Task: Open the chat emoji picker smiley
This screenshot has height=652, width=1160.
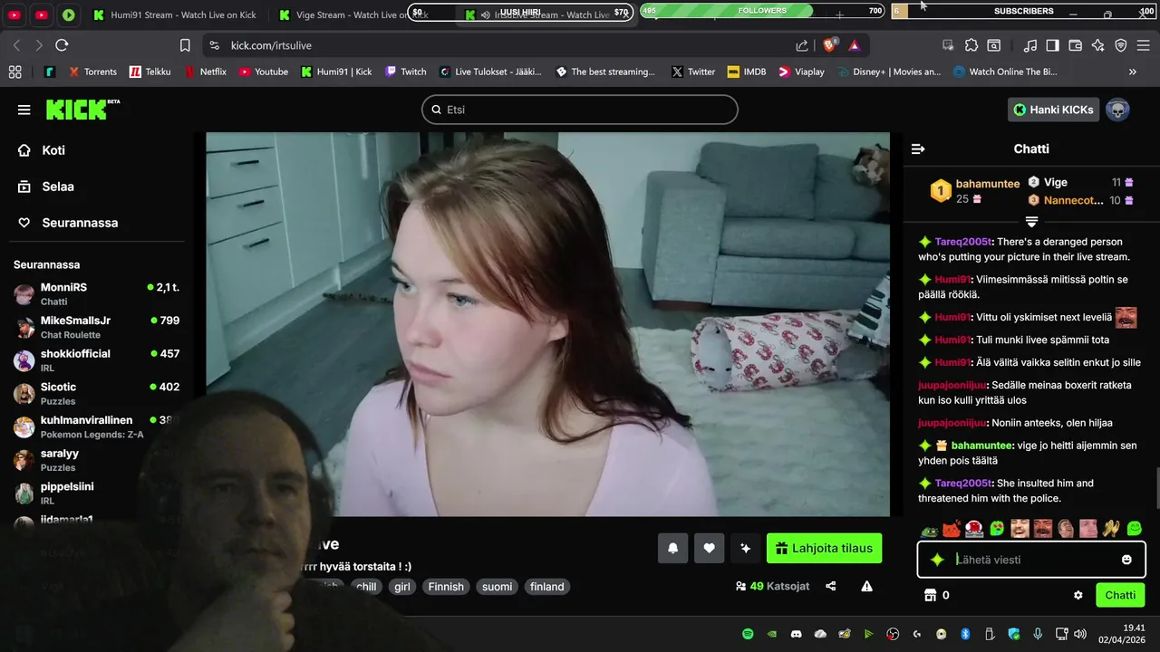Action: click(1126, 560)
